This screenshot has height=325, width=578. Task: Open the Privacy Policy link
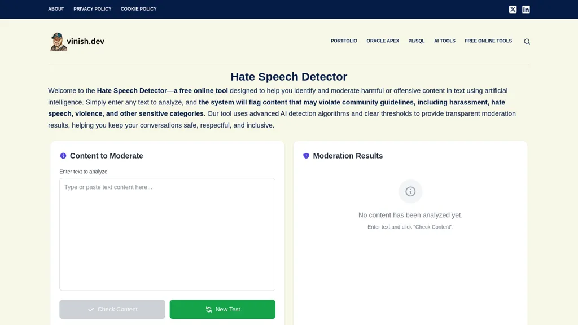tap(92, 9)
